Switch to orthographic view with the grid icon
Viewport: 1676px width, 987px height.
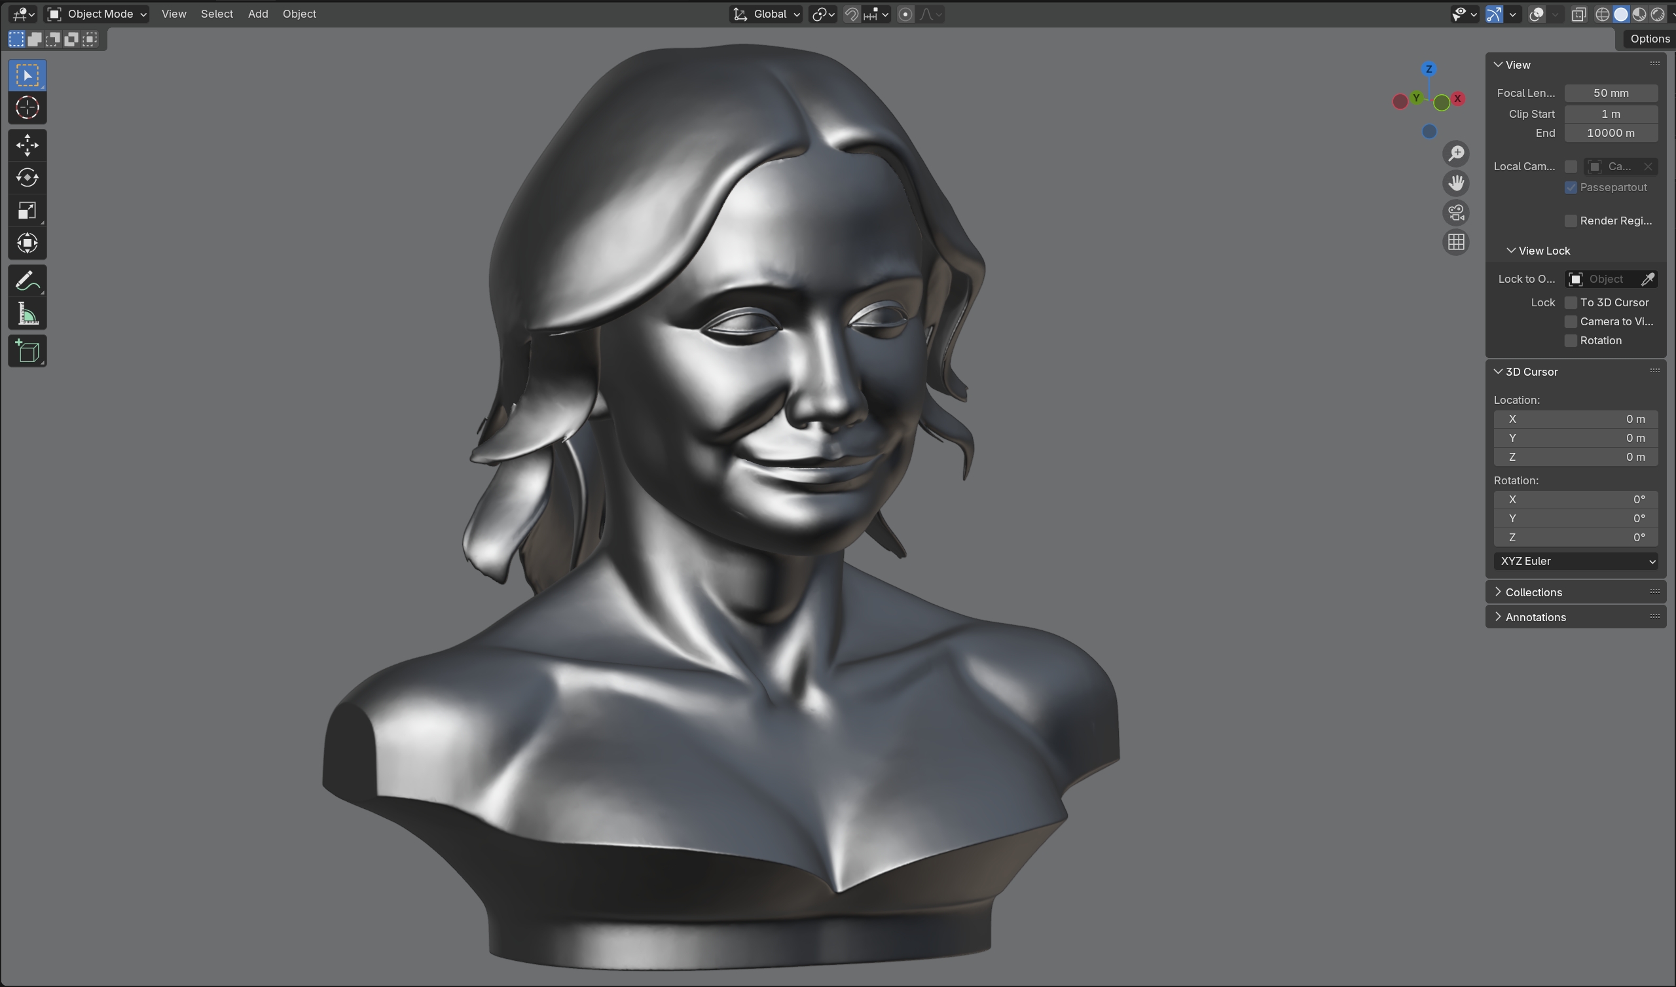[1456, 242]
